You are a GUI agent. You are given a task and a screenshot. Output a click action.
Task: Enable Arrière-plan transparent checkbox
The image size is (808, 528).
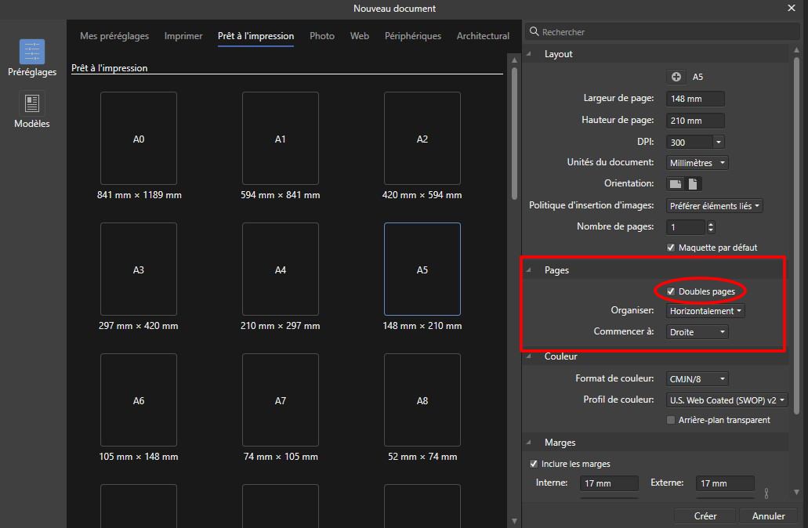(x=670, y=420)
